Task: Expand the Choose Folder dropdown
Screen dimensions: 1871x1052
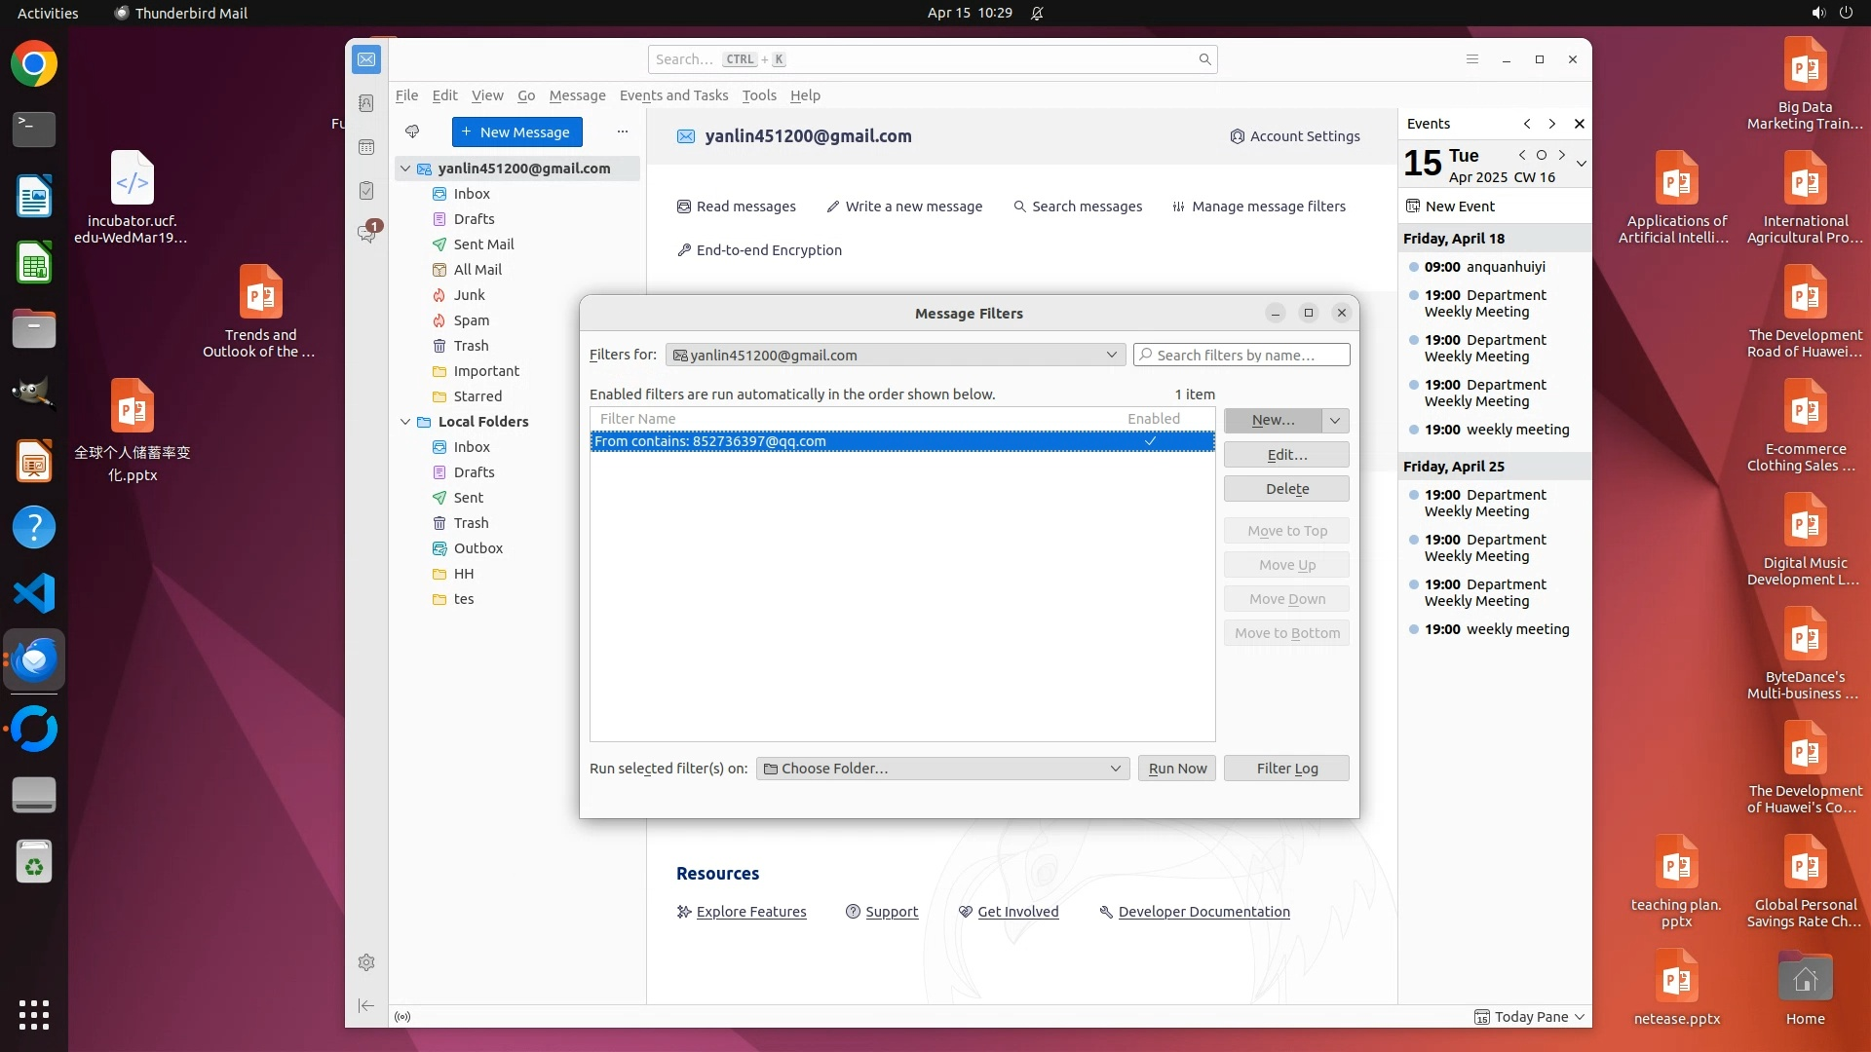Action: 942,769
